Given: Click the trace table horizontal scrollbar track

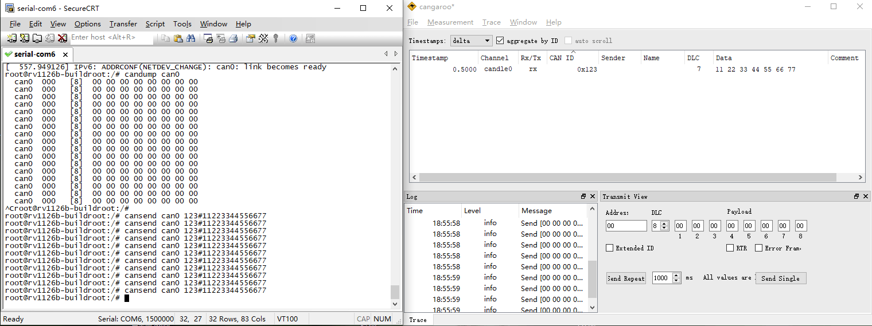Looking at the screenshot, I should tap(637, 178).
